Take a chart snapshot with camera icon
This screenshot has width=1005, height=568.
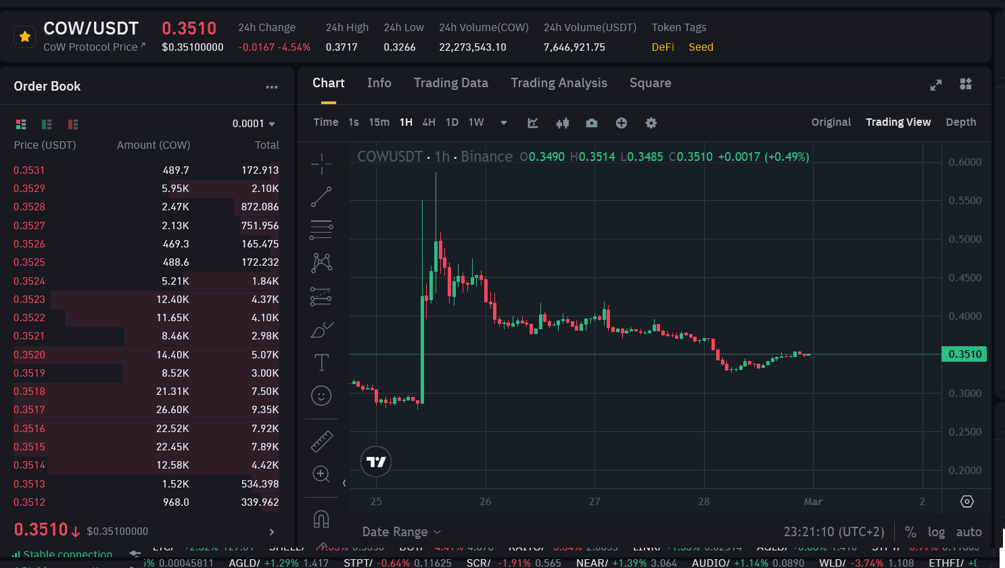tap(592, 122)
